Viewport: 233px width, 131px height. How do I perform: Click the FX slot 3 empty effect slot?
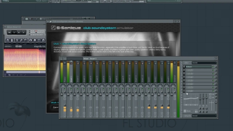pyautogui.click(x=198, y=74)
